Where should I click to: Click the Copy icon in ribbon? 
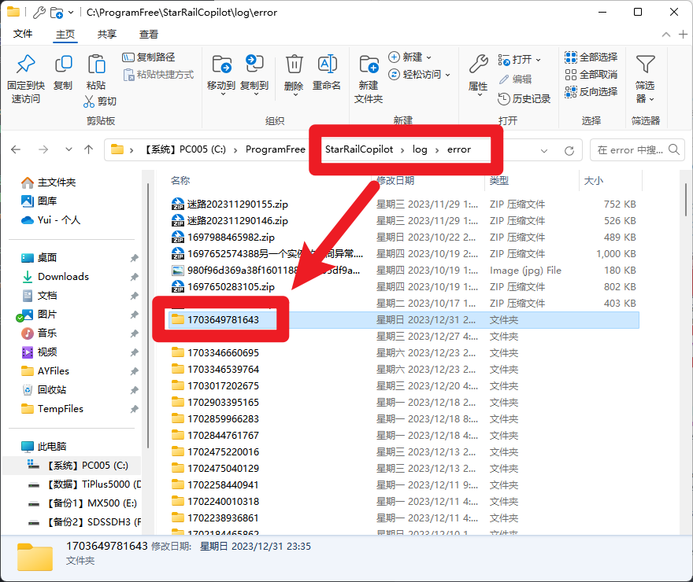click(x=63, y=66)
